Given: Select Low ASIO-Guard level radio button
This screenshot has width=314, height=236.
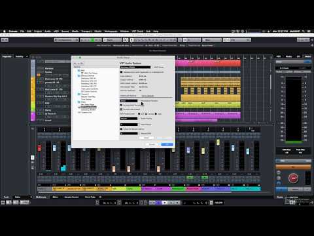Looking at the screenshot, I should [139, 114].
